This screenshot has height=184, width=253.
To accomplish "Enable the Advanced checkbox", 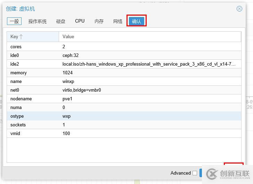I will pyautogui.click(x=195, y=173).
